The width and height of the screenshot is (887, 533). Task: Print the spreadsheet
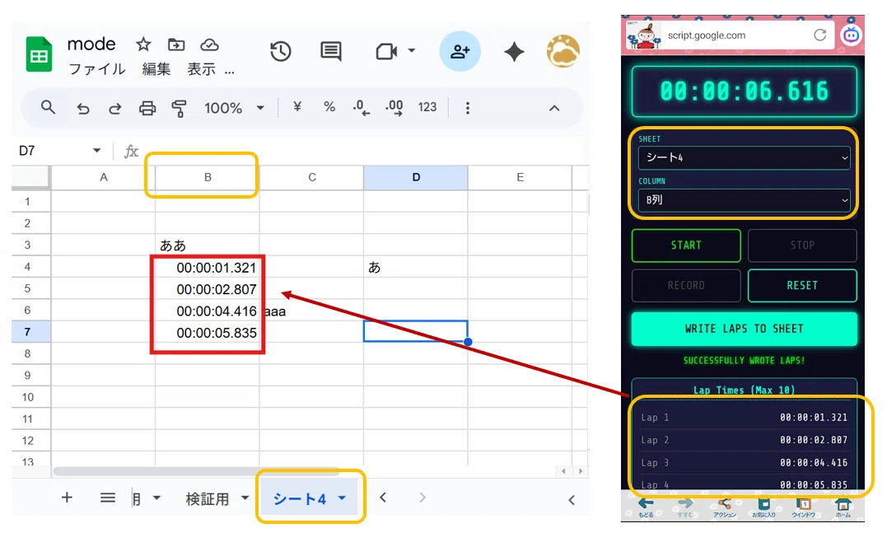[x=147, y=108]
